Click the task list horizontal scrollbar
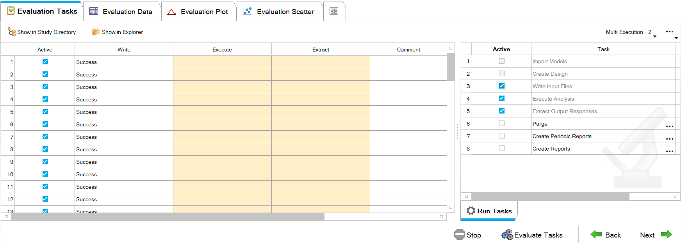Viewport: 681px width, 243px height. 550,196
